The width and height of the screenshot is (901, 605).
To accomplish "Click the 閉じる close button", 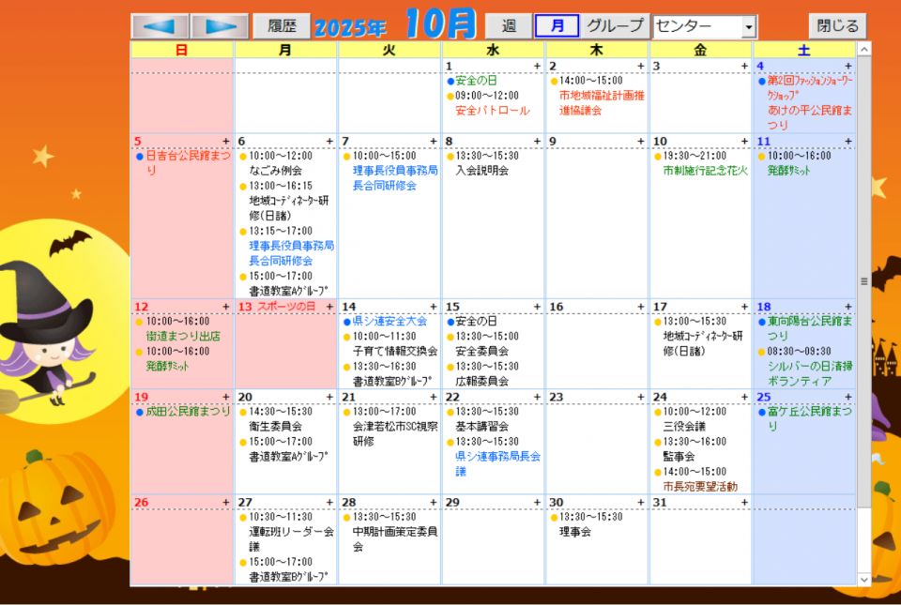I will [836, 26].
